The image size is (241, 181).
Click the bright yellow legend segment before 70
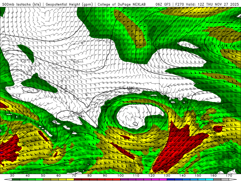coord(70,179)
